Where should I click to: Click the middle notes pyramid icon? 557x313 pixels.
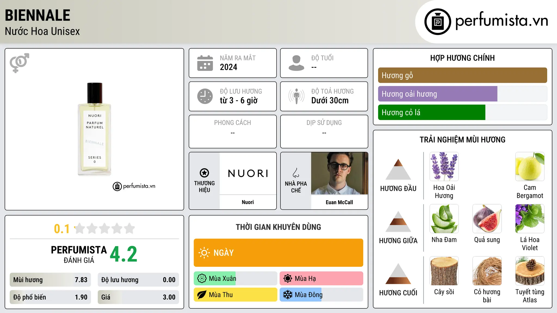click(398, 221)
